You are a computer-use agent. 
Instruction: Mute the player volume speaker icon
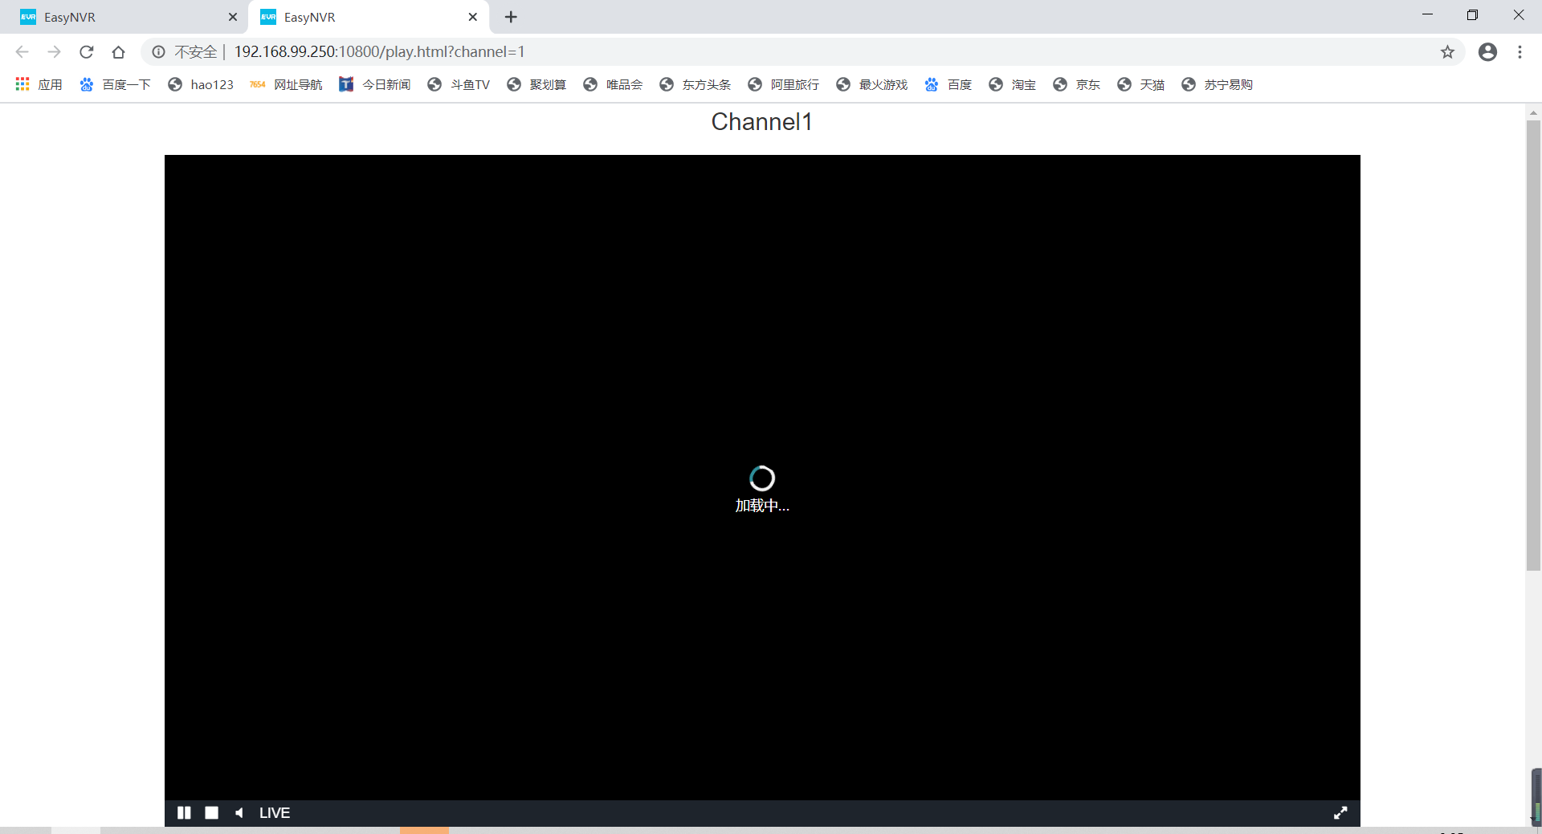click(239, 812)
